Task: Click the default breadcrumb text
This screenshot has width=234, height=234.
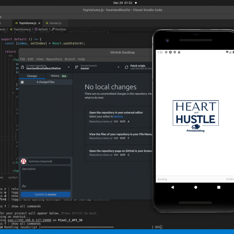Action: (43, 29)
